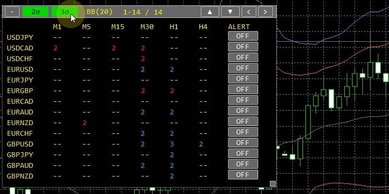Toggle the USDJPY alert OFF button
Image resolution: width=389 pixels, height=194 pixels.
pyautogui.click(x=243, y=36)
